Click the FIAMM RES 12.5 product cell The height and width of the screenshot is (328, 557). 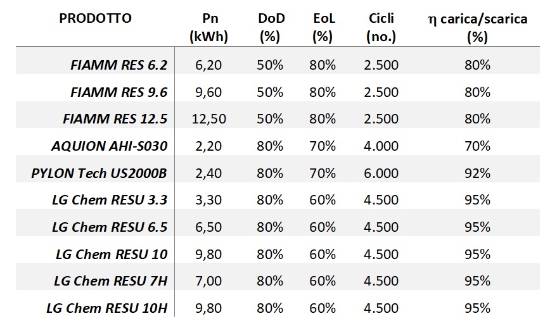click(x=115, y=119)
